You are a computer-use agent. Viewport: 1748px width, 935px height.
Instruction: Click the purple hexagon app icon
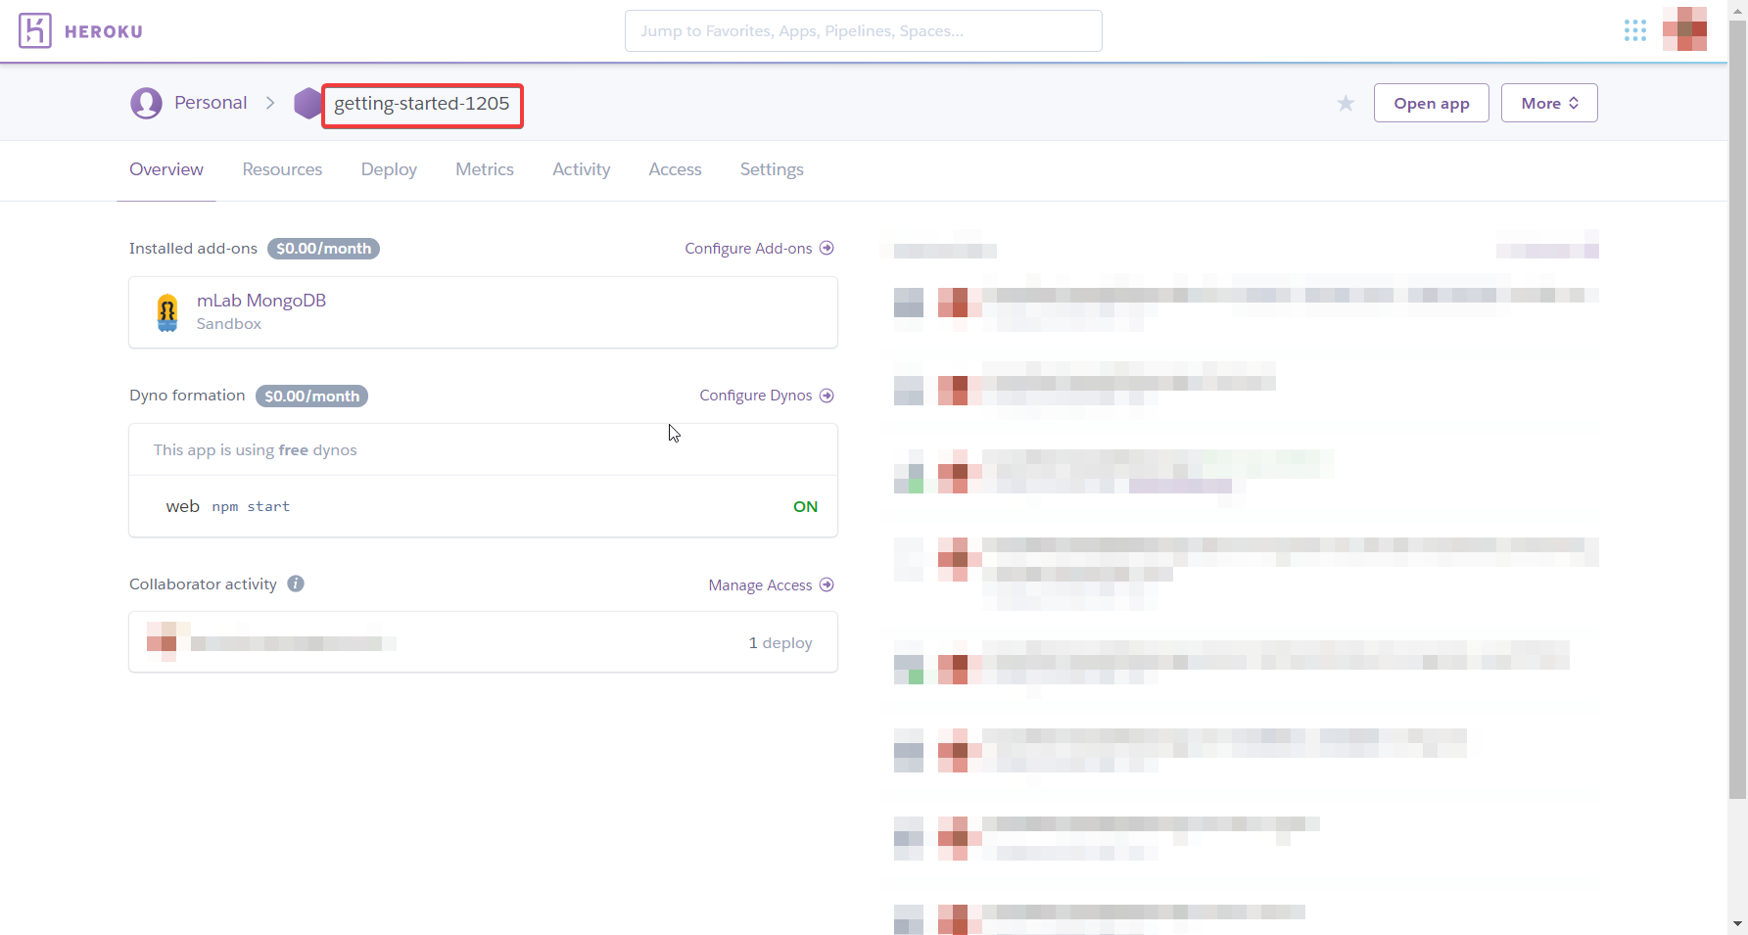coord(307,104)
